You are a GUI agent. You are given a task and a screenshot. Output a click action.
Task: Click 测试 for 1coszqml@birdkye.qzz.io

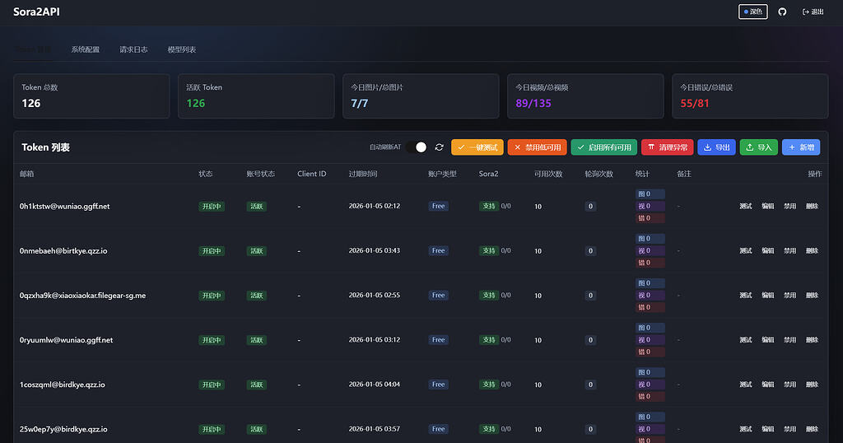point(746,385)
